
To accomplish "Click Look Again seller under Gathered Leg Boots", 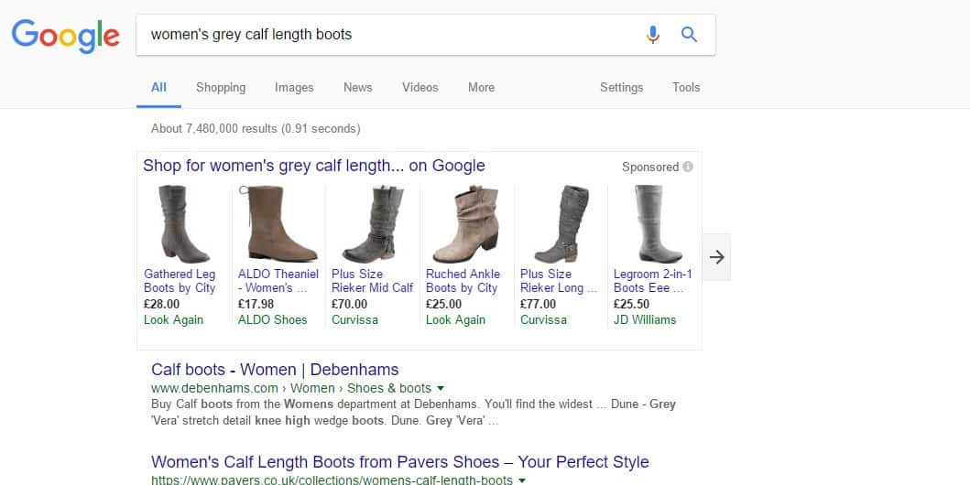I will [x=173, y=320].
